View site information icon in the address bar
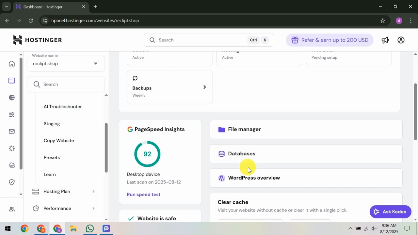 point(45,21)
